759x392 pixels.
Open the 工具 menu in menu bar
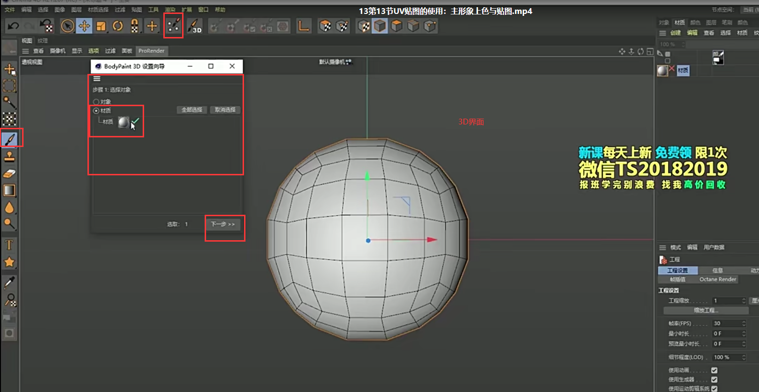(x=153, y=10)
